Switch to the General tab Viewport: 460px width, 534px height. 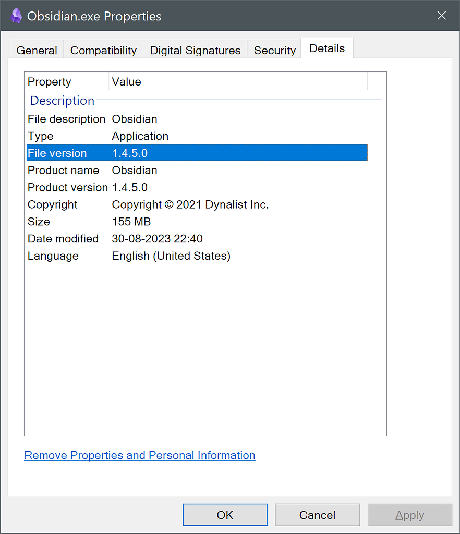click(37, 50)
